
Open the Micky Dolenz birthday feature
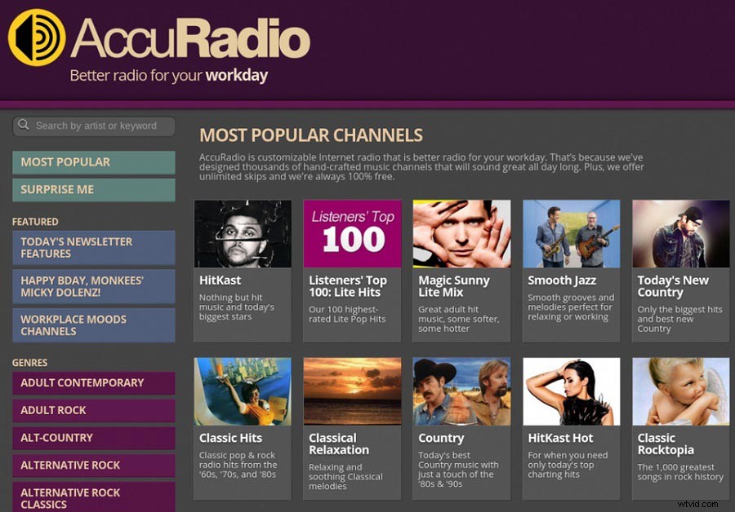click(93, 285)
